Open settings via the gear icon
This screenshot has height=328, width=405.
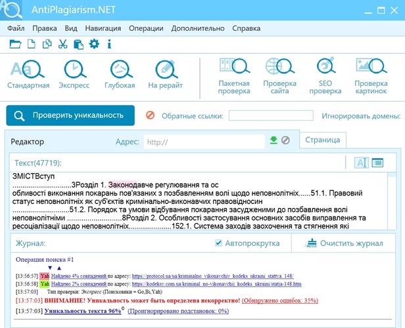point(94,44)
